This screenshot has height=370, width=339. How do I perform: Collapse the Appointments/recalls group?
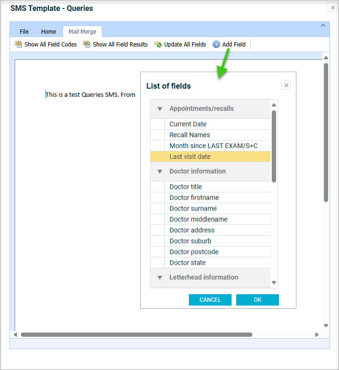160,109
